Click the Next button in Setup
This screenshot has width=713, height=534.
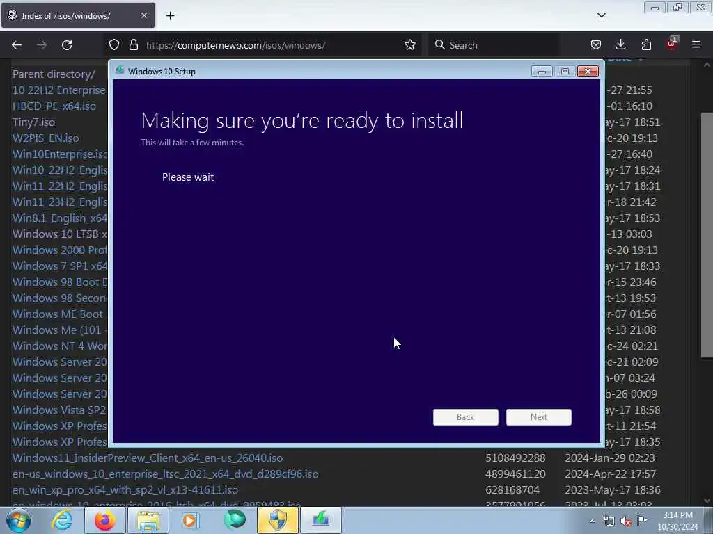tap(538, 417)
